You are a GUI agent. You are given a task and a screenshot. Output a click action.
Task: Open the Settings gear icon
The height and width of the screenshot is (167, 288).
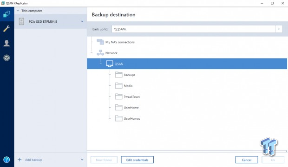[7, 58]
